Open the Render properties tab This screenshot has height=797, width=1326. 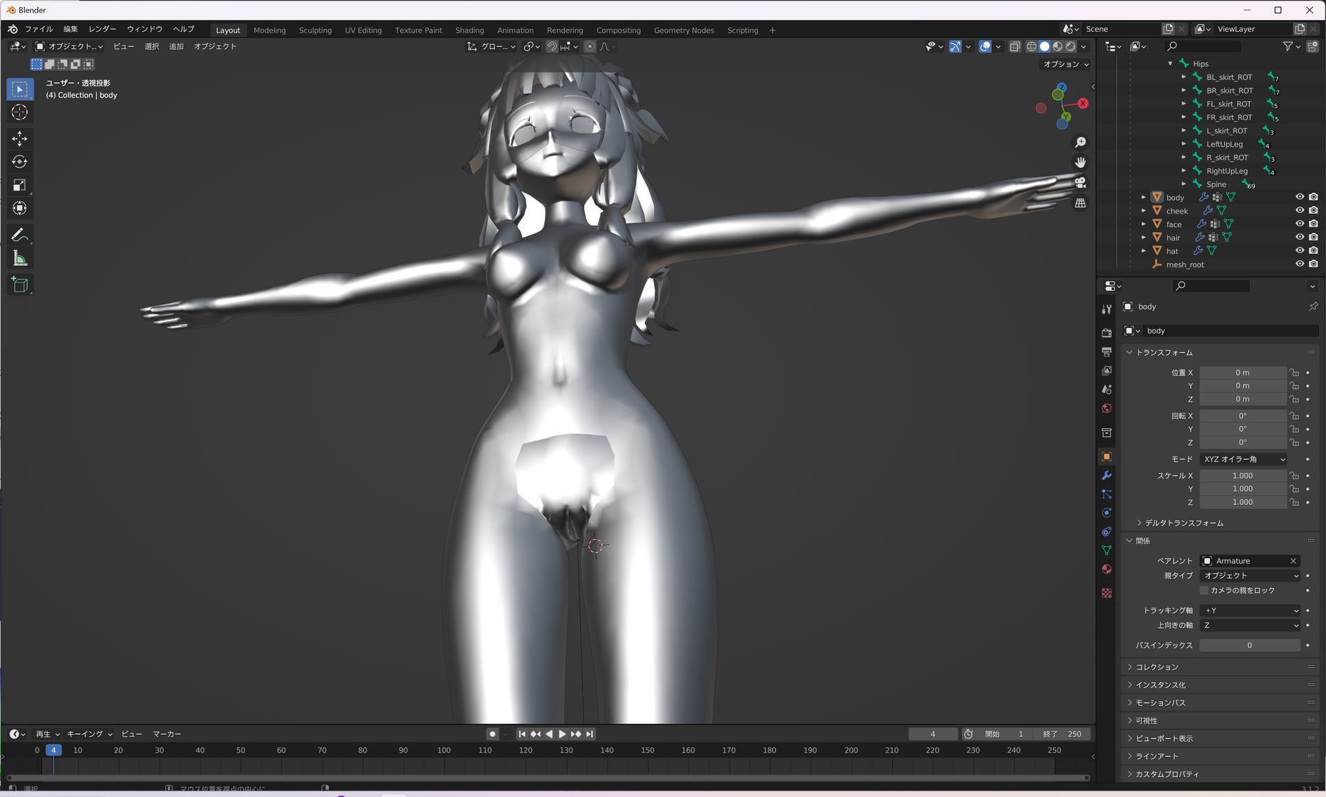(x=1106, y=333)
